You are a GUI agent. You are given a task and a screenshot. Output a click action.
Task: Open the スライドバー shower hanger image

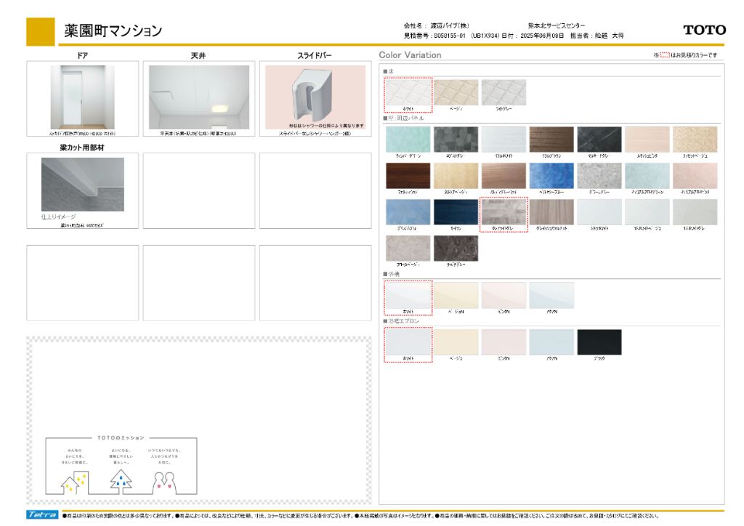pyautogui.click(x=315, y=96)
